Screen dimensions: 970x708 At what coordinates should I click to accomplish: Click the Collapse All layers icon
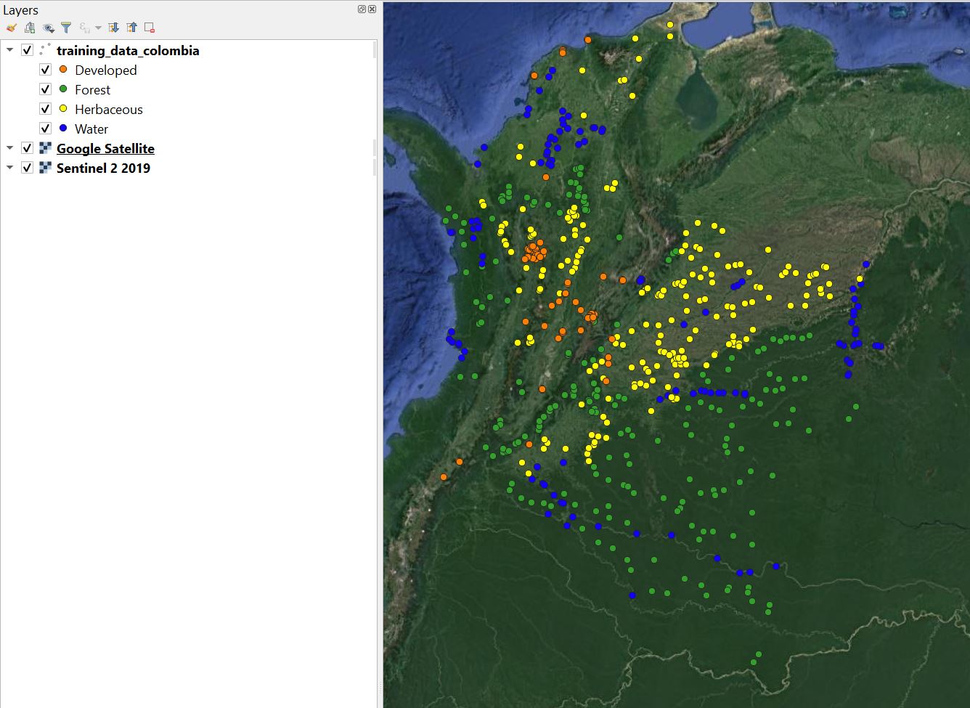131,28
